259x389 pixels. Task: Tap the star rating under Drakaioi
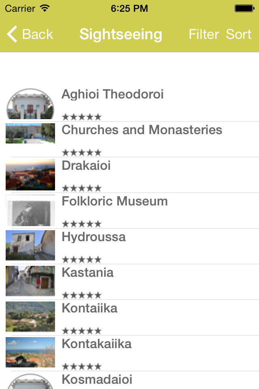coord(81,188)
